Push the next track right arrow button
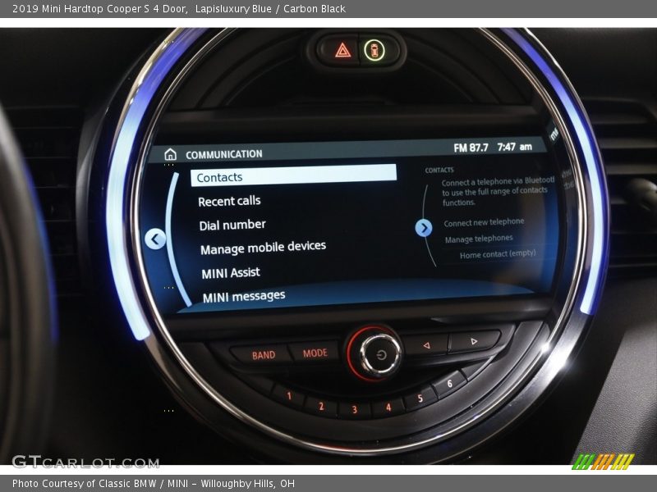This screenshot has width=657, height=492. [x=474, y=341]
